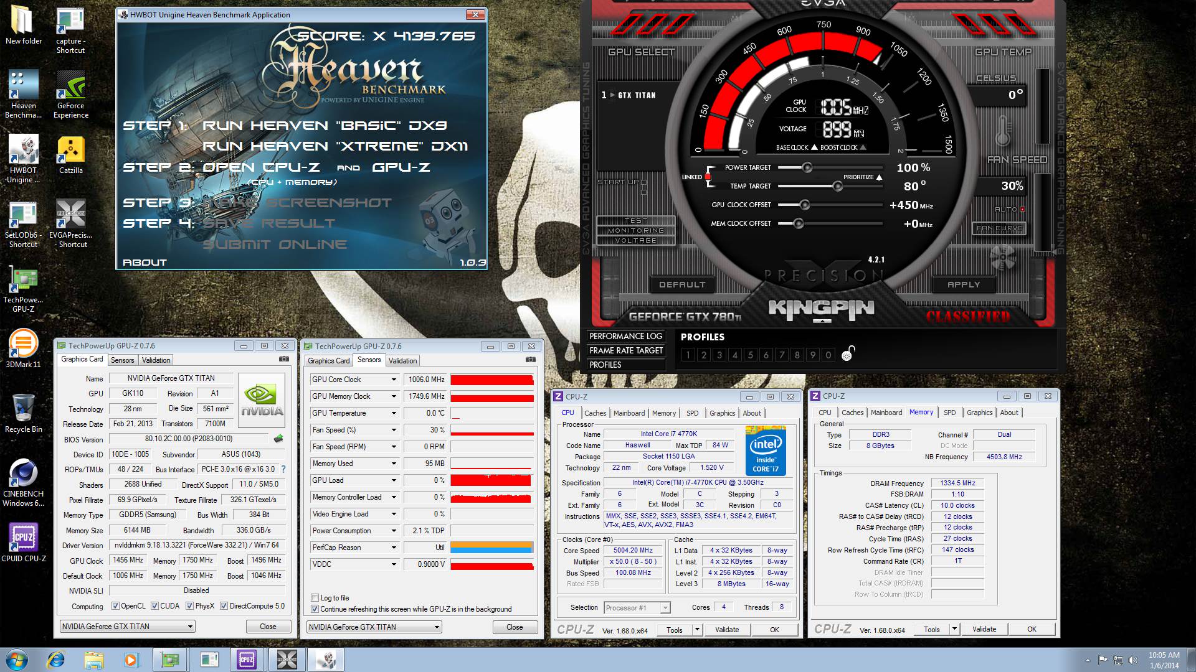The width and height of the screenshot is (1196, 672).
Task: Click the Precision profile lock icon
Action: [848, 353]
